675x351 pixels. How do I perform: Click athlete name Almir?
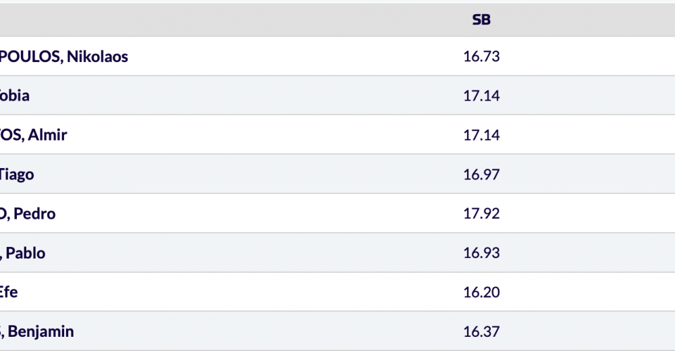click(34, 135)
